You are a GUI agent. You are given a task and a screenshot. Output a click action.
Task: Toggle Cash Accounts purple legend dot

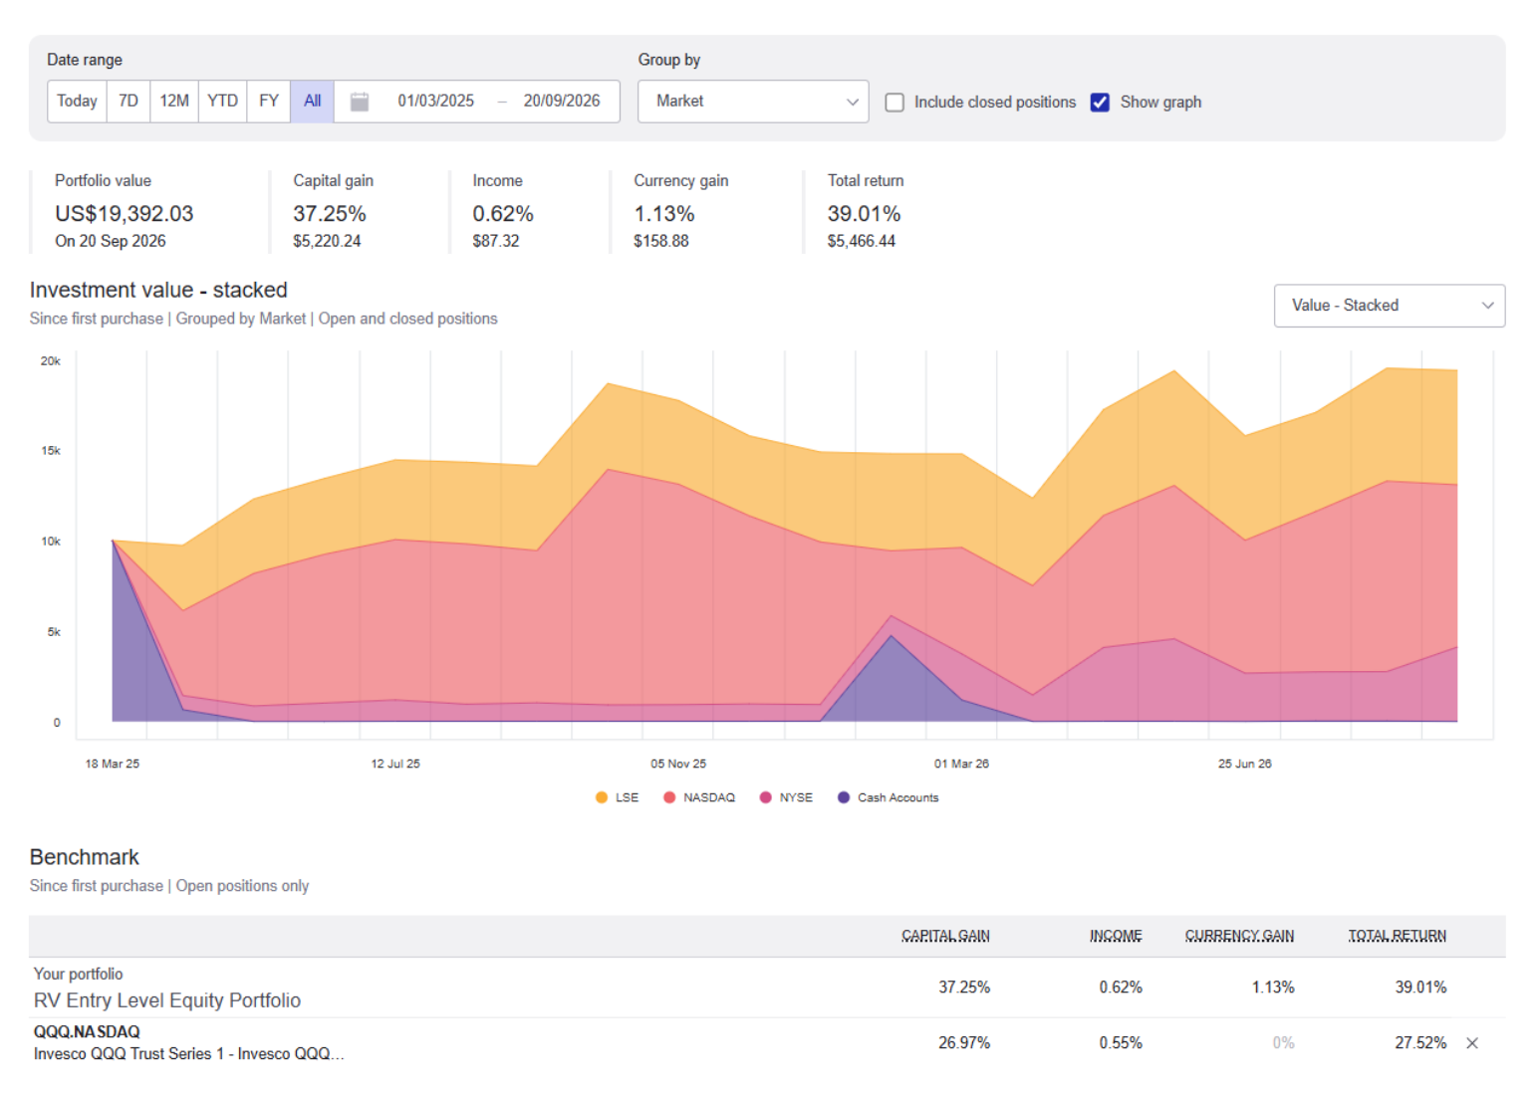coord(844,797)
